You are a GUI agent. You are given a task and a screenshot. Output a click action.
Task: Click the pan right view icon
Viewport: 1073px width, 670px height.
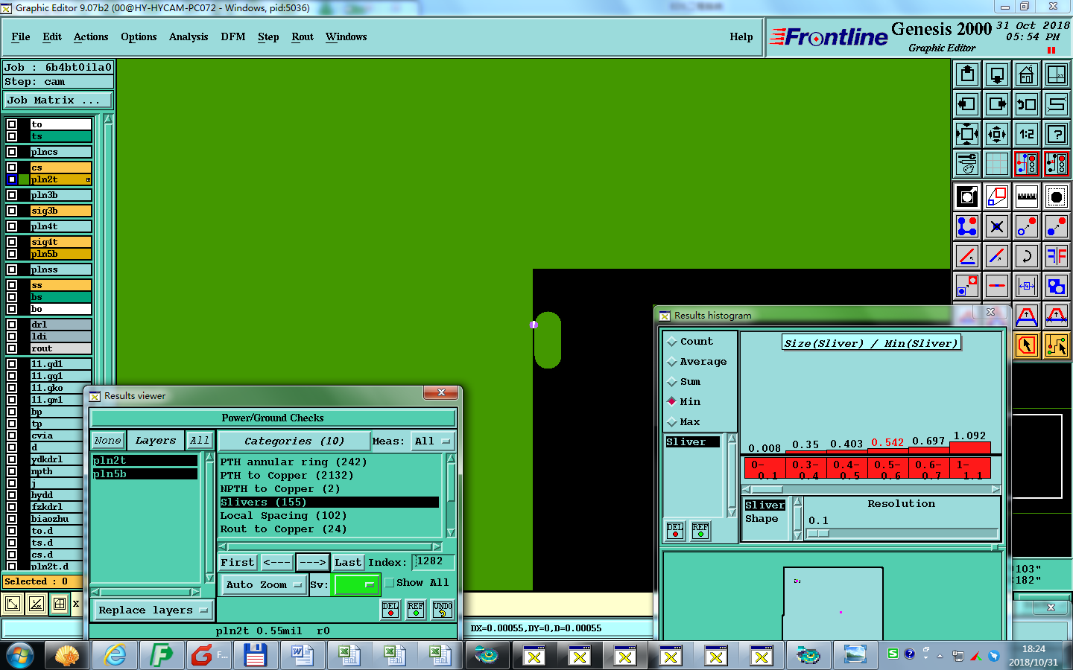click(997, 104)
